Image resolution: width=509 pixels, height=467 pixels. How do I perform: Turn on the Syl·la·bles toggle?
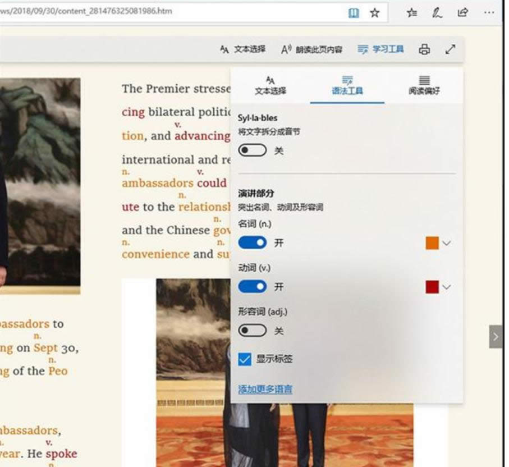point(252,150)
